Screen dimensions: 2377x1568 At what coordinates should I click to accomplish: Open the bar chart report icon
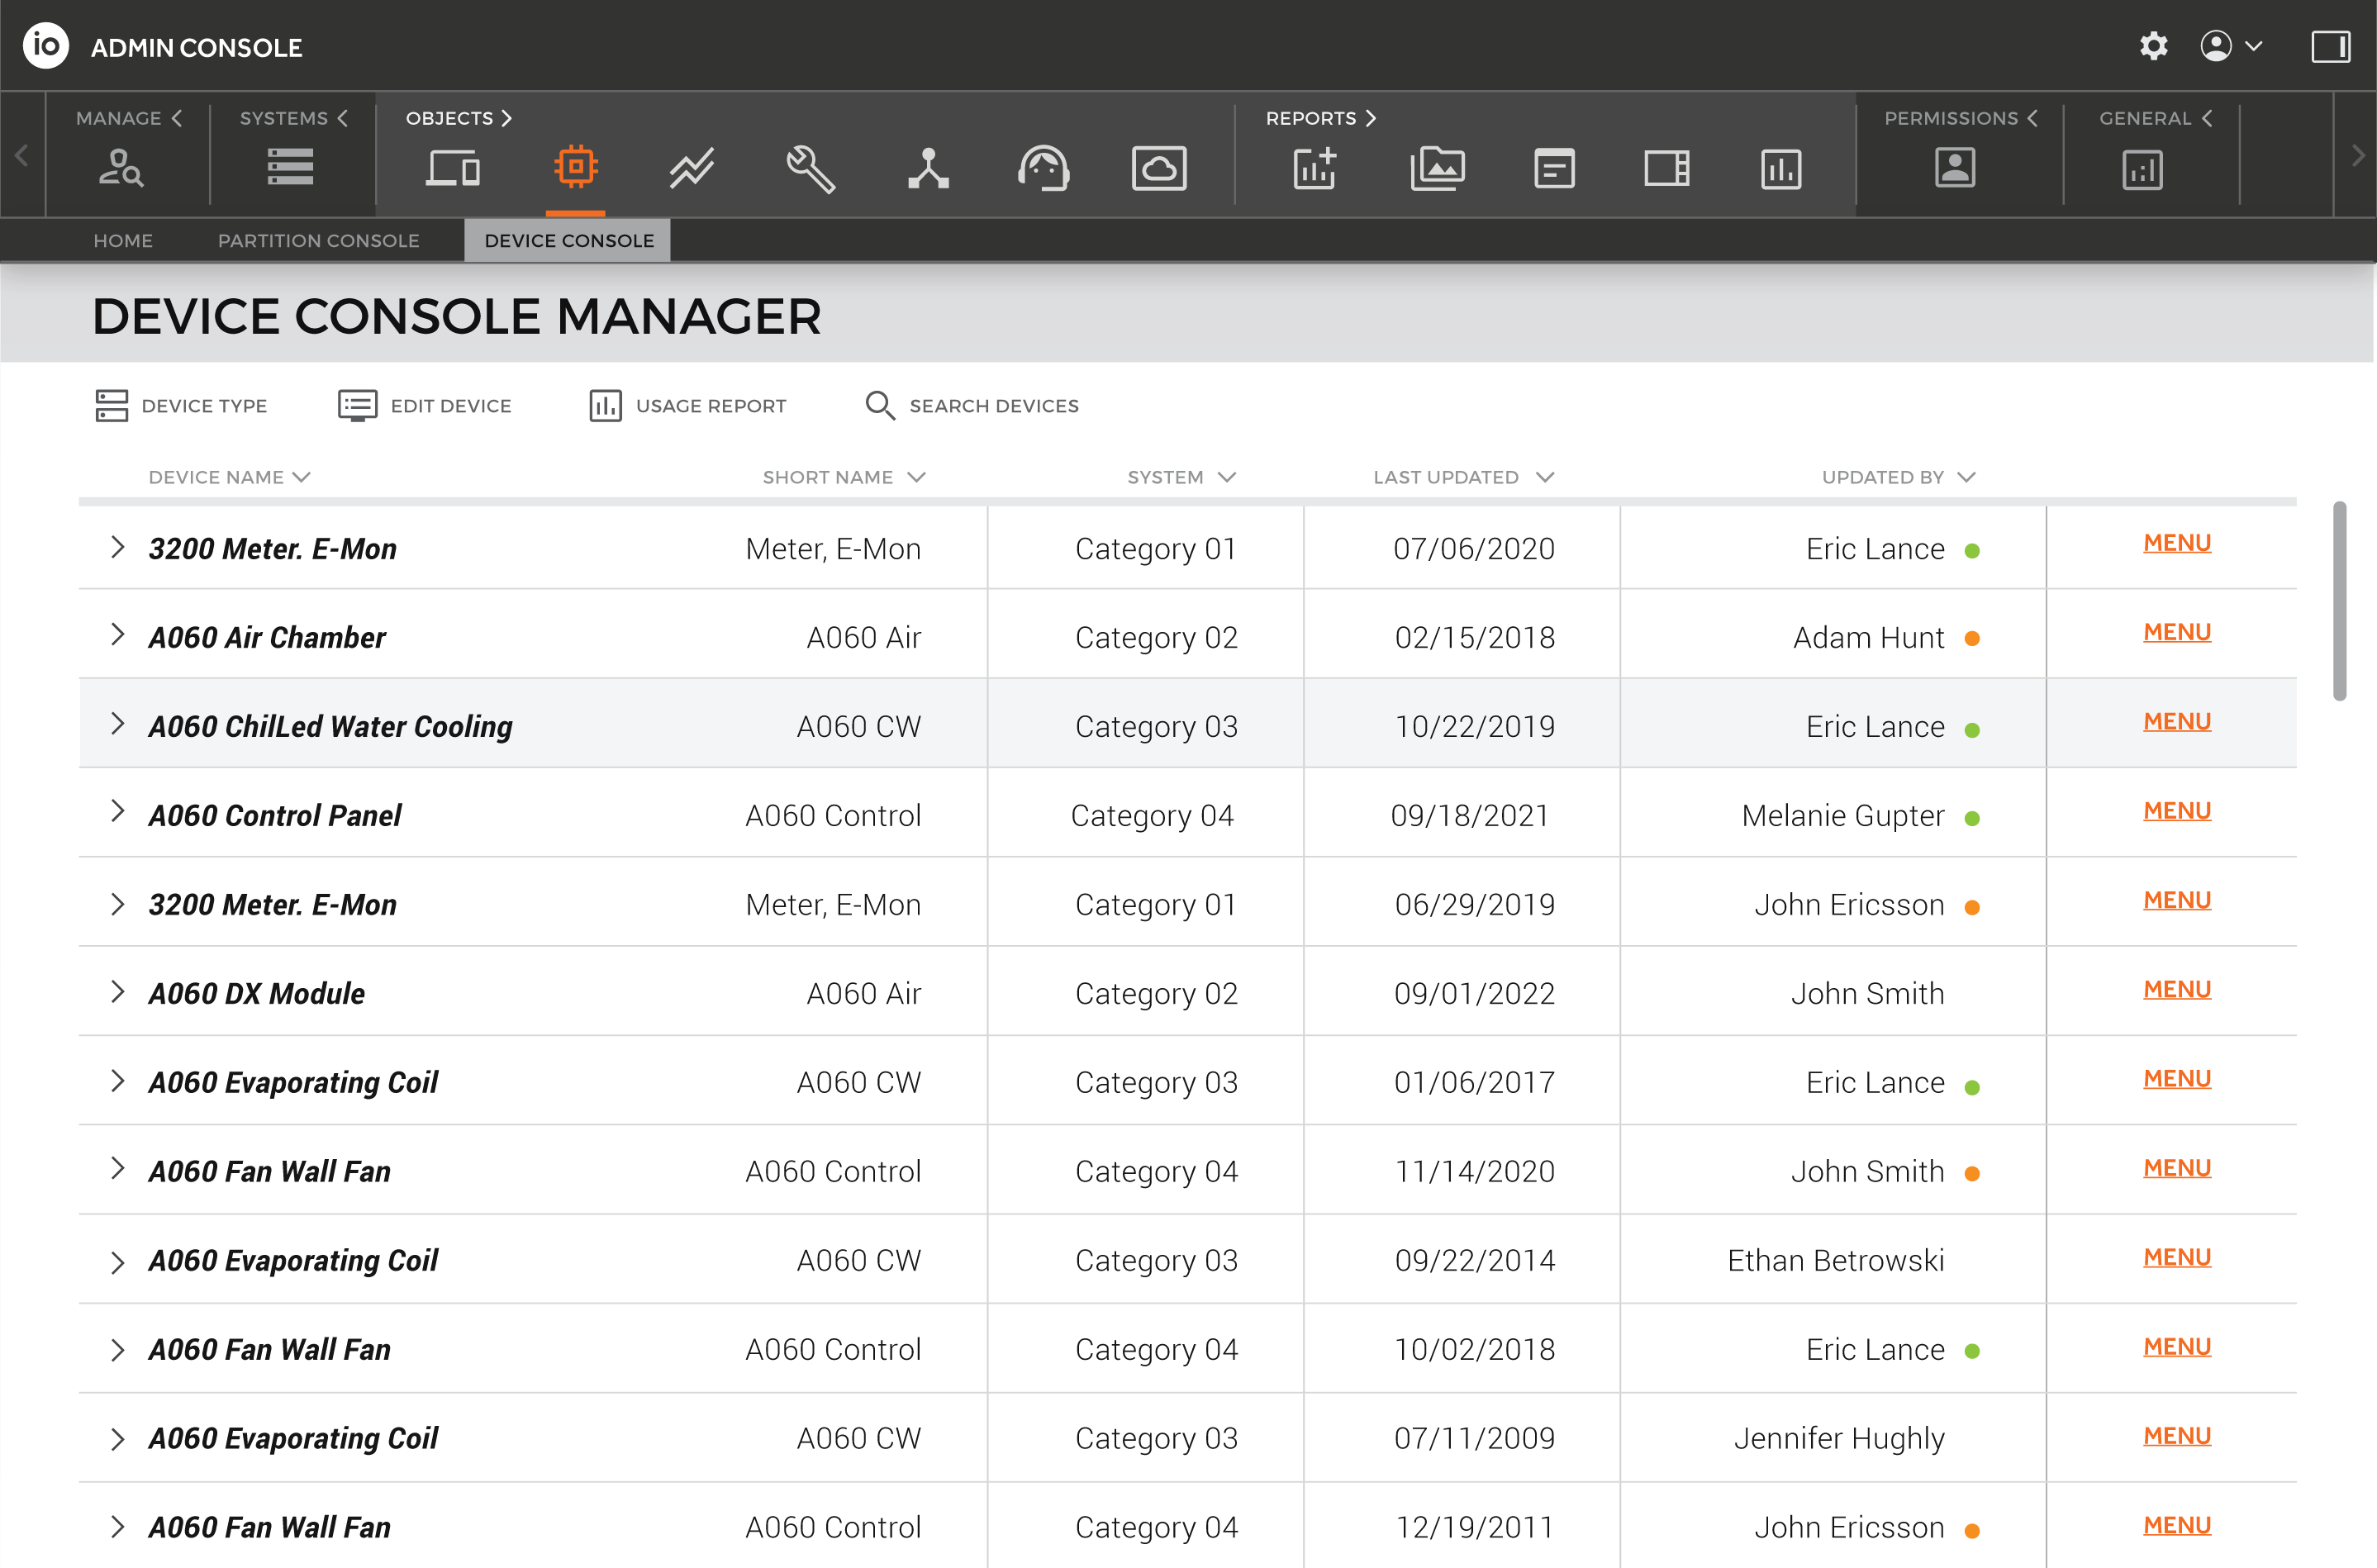1781,168
